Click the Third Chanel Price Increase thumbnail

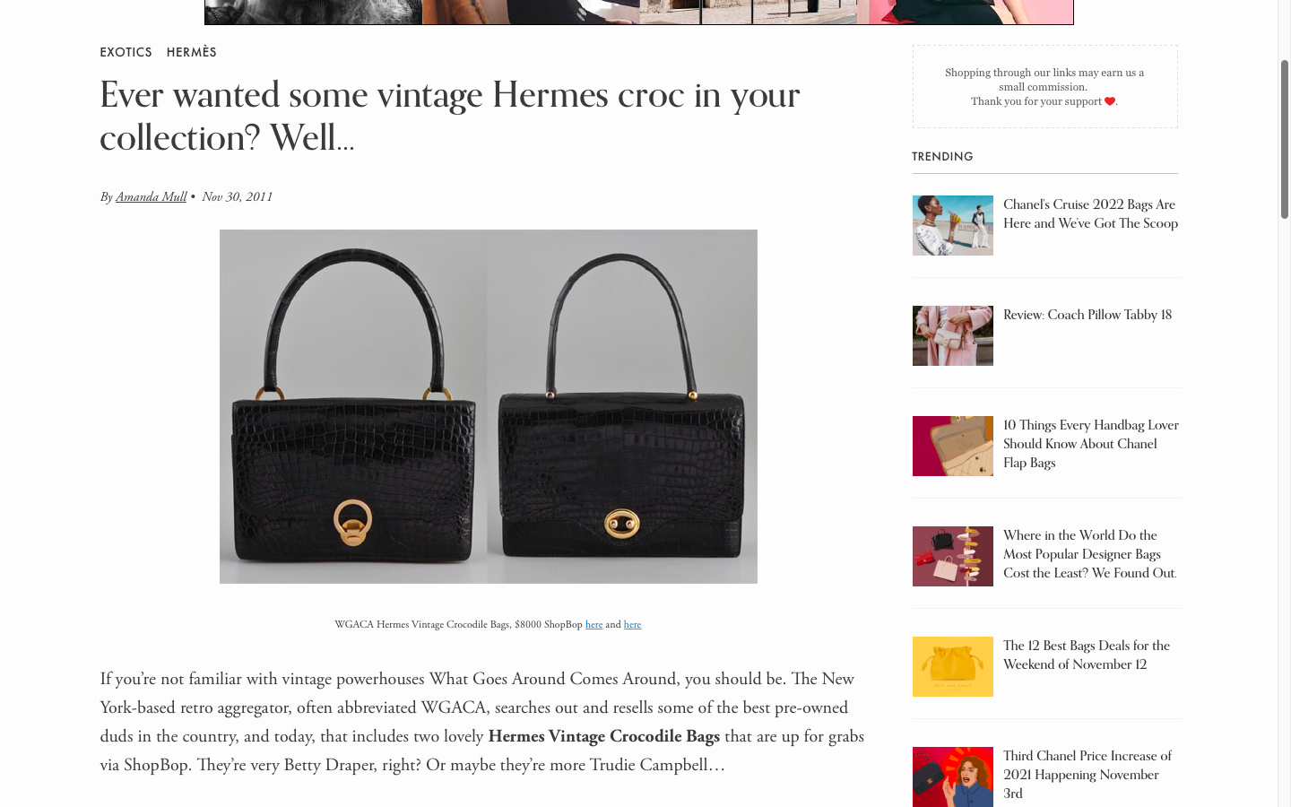point(953,777)
